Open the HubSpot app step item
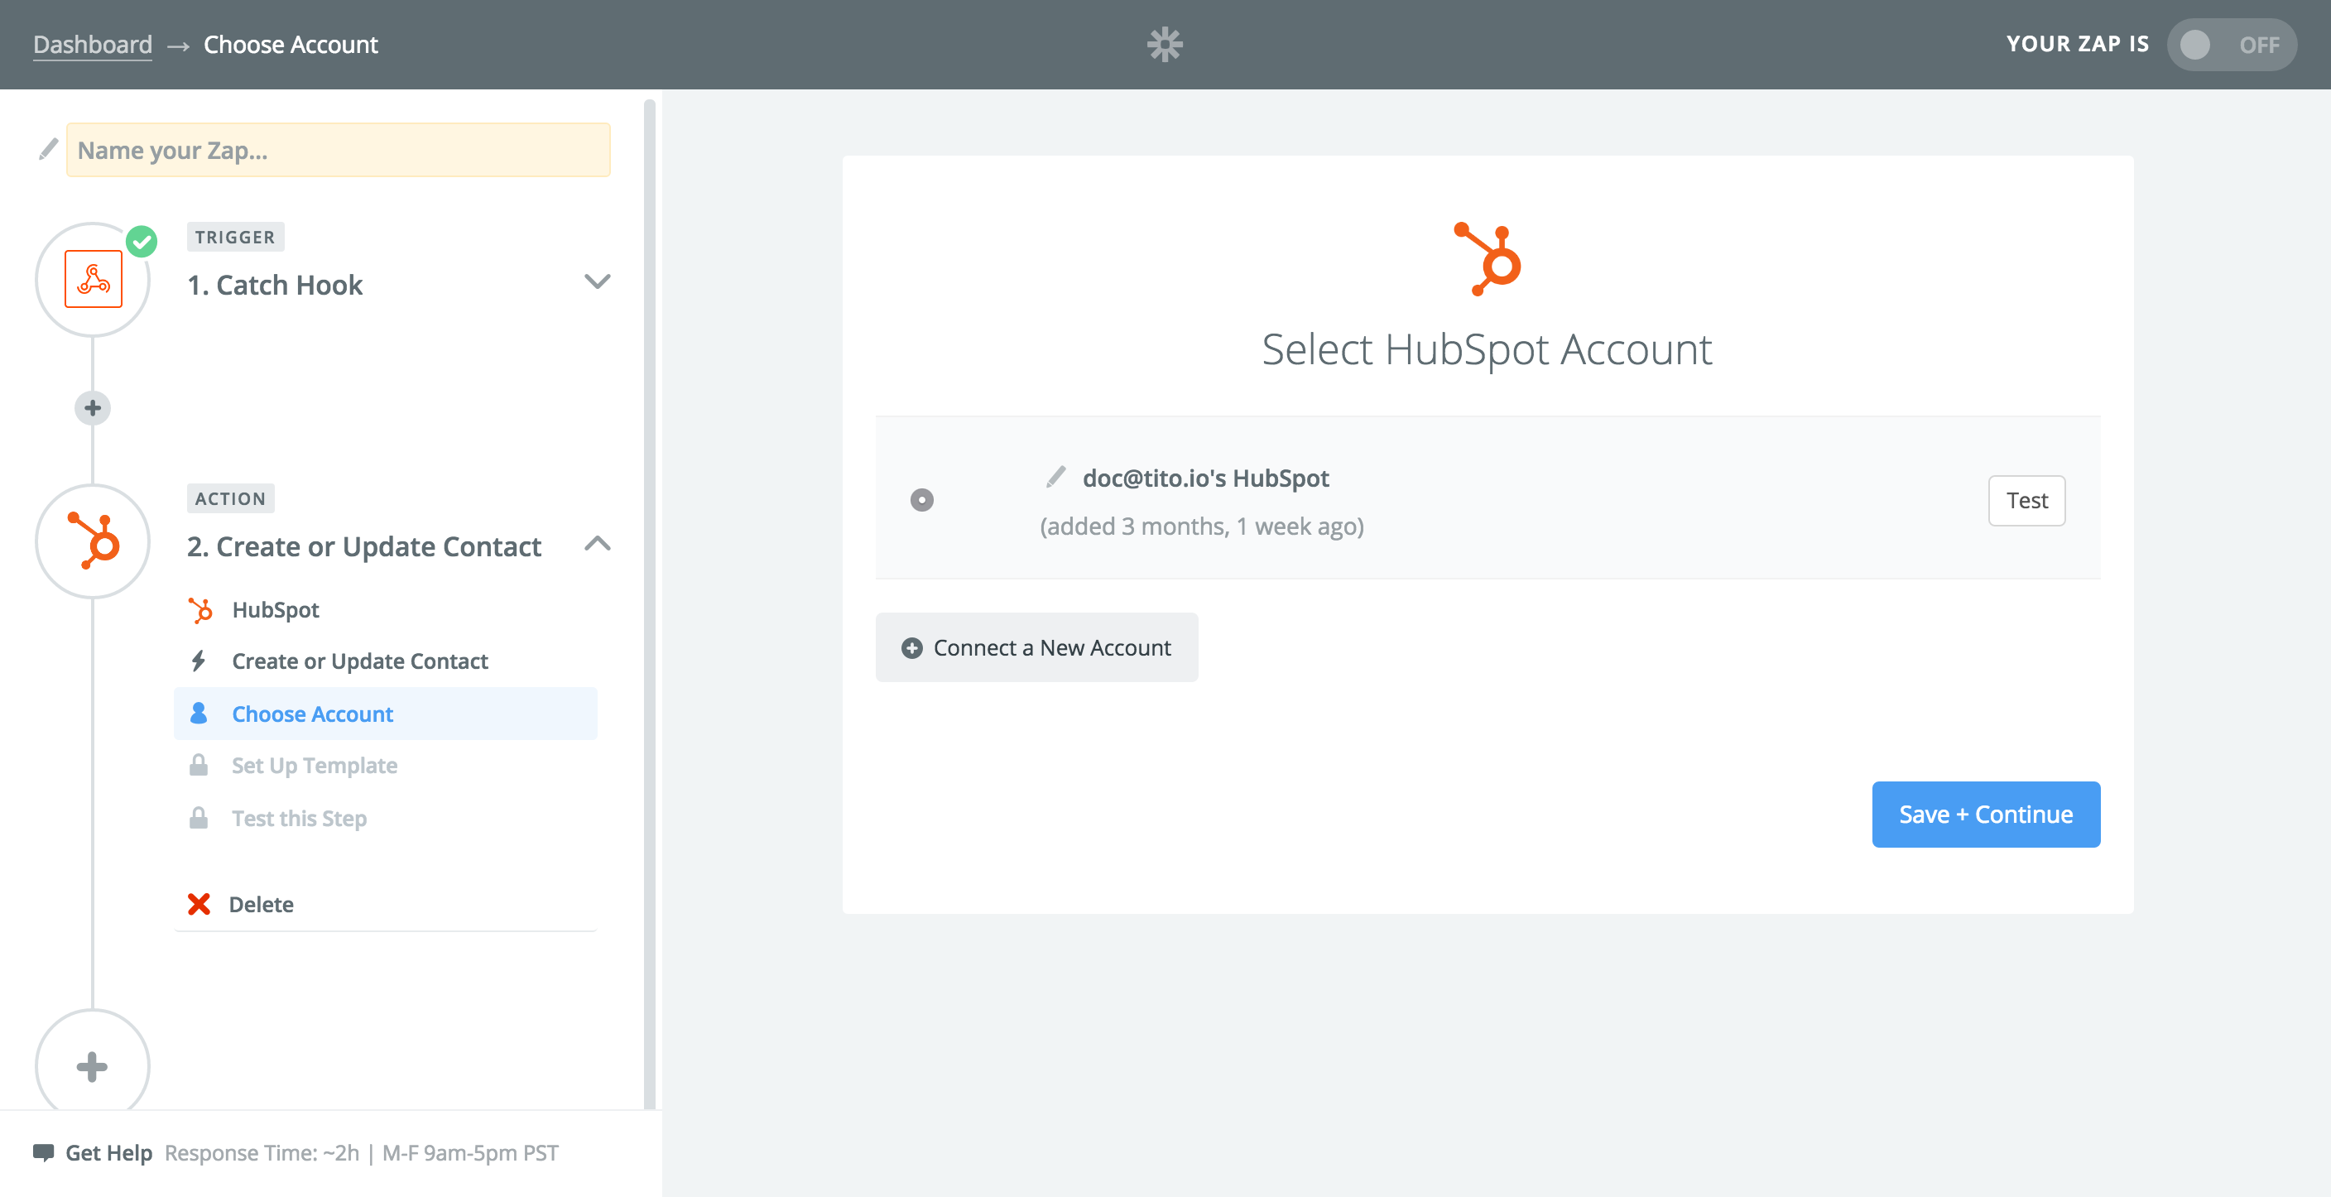This screenshot has width=2331, height=1197. 386,610
